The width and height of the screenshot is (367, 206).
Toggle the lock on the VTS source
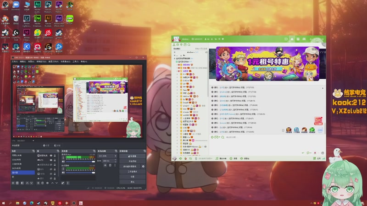(x=55, y=160)
